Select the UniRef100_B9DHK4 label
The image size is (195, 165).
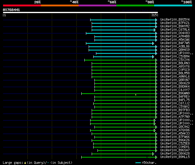pos(175,86)
